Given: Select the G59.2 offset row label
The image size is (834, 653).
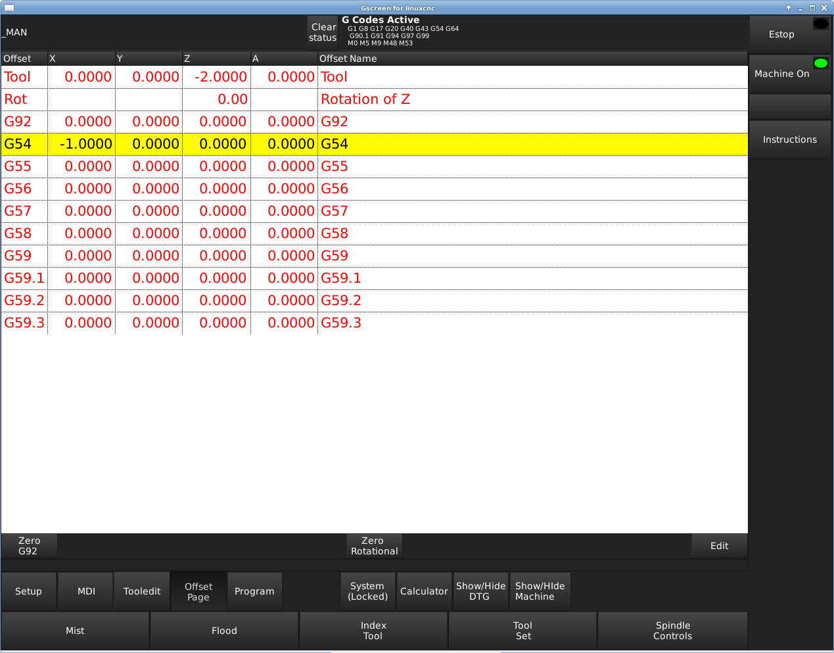Looking at the screenshot, I should tap(24, 301).
